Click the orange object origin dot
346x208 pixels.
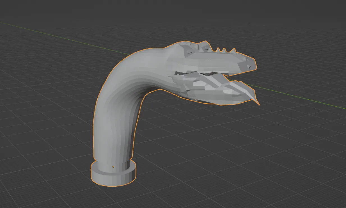point(113,167)
